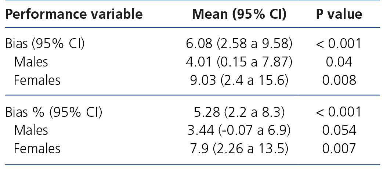Select the Males label under Bias %
Image resolution: width=383 pixels, height=169 pixels.
(31, 130)
